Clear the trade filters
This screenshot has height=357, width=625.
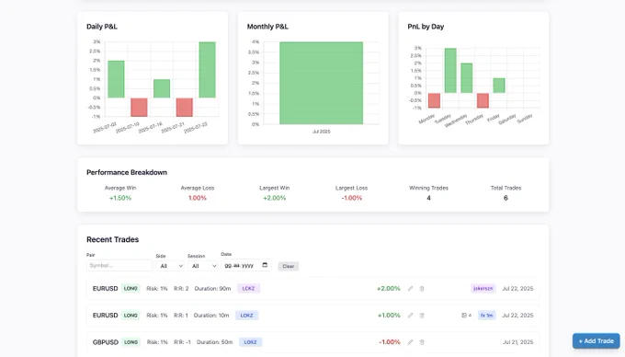point(289,266)
